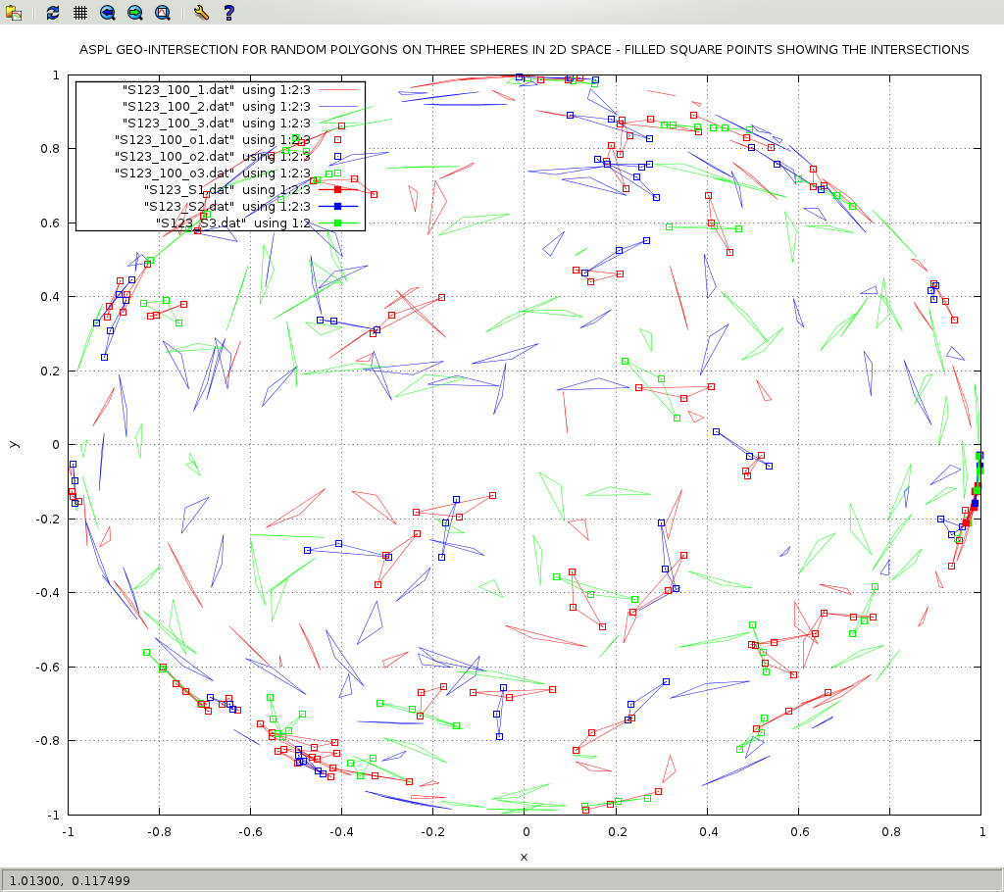Click red filled square of S123_S1.dat

(337, 189)
